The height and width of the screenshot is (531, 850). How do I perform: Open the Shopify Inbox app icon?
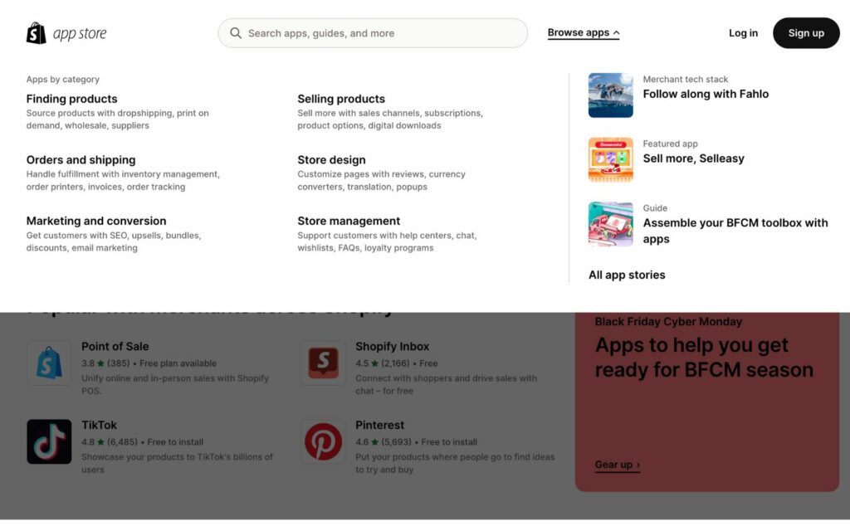(x=323, y=363)
